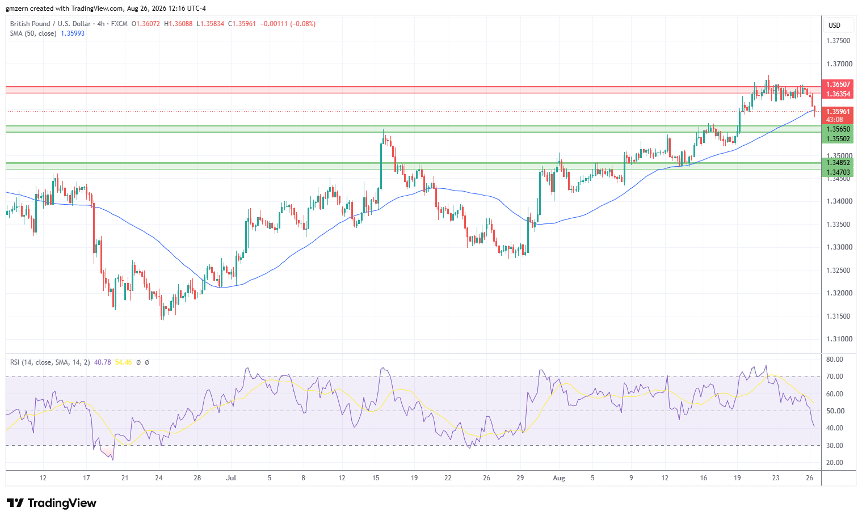The width and height of the screenshot is (862, 520).
Task: Click the 1.37500 price axis tick
Action: (x=838, y=41)
